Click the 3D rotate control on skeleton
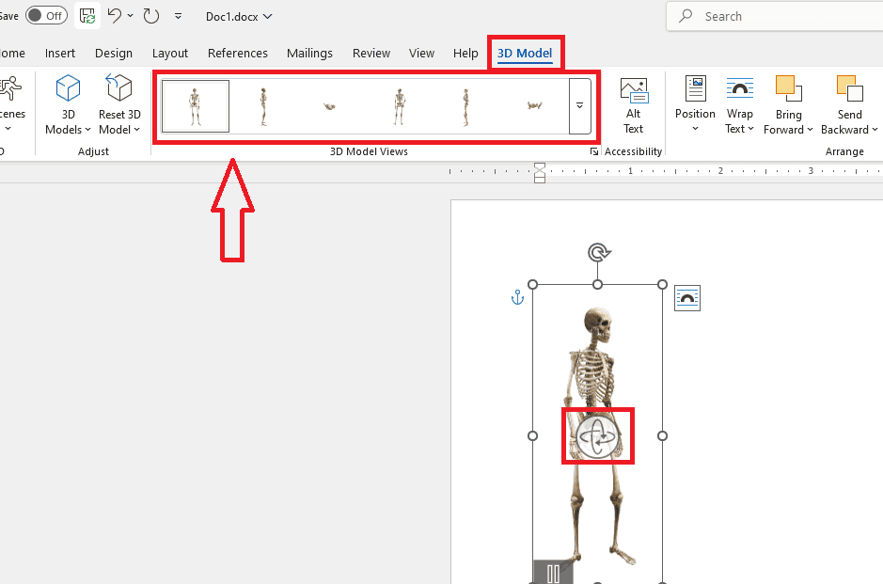 (x=597, y=436)
